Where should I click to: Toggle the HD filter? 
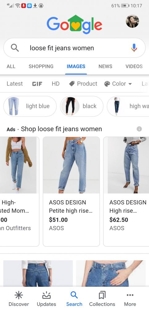click(x=56, y=84)
